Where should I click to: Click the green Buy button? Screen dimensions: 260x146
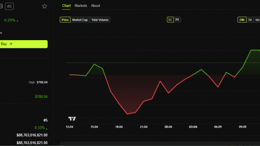pyautogui.click(x=24, y=44)
